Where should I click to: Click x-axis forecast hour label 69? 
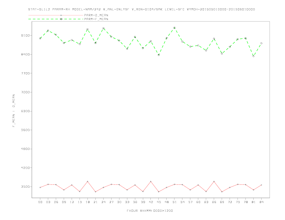click(x=222, y=202)
